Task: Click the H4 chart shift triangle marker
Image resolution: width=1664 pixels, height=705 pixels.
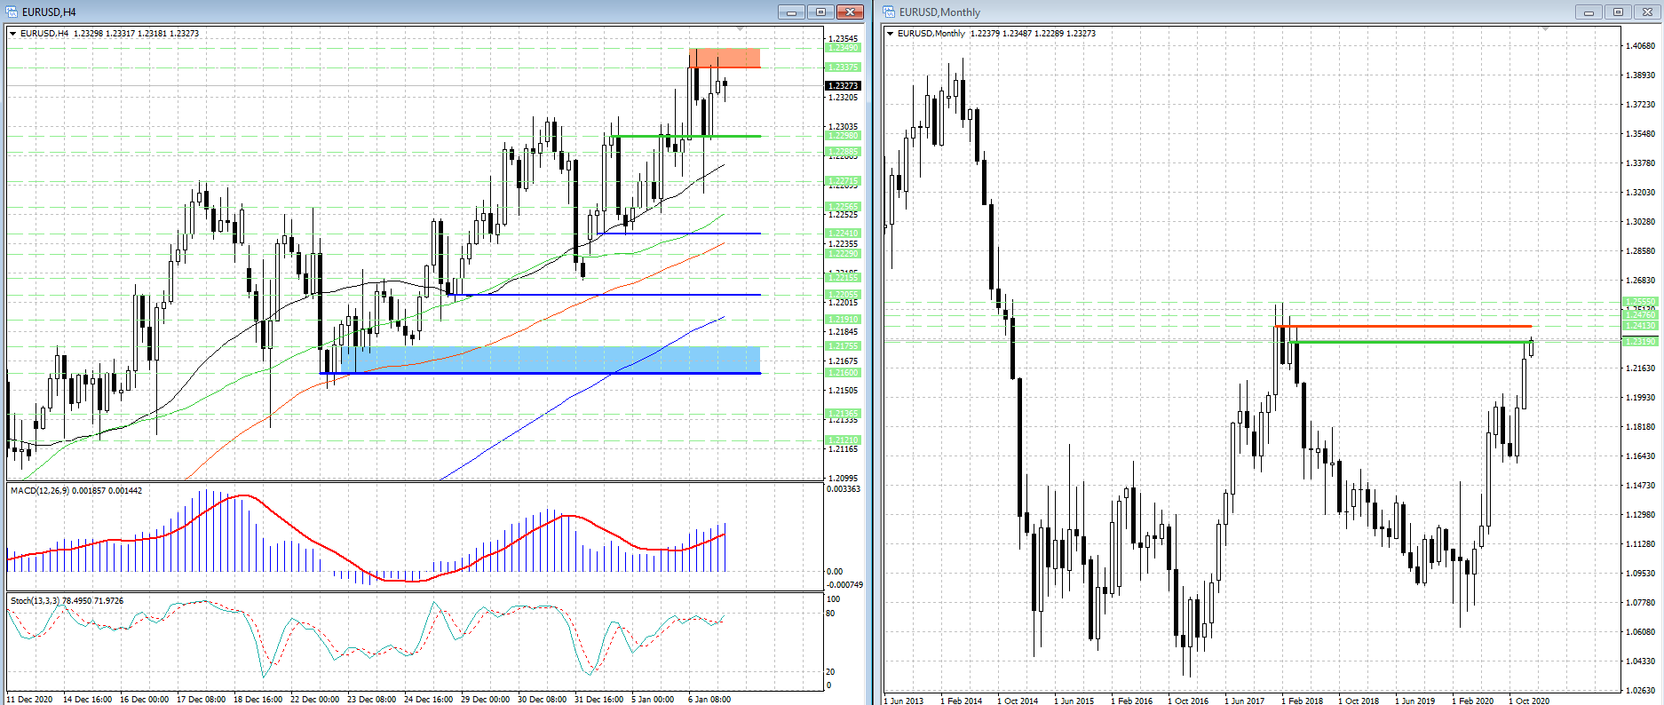Action: (x=741, y=30)
